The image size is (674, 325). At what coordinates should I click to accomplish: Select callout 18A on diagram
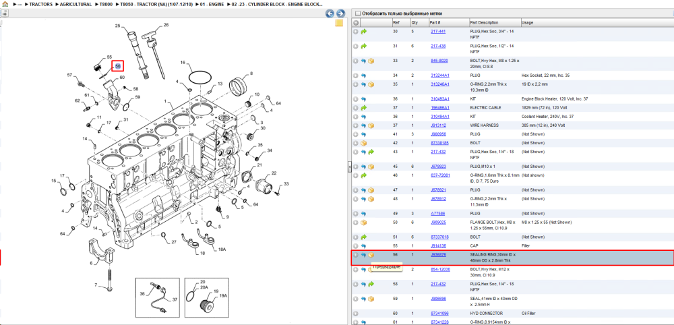[222, 249]
